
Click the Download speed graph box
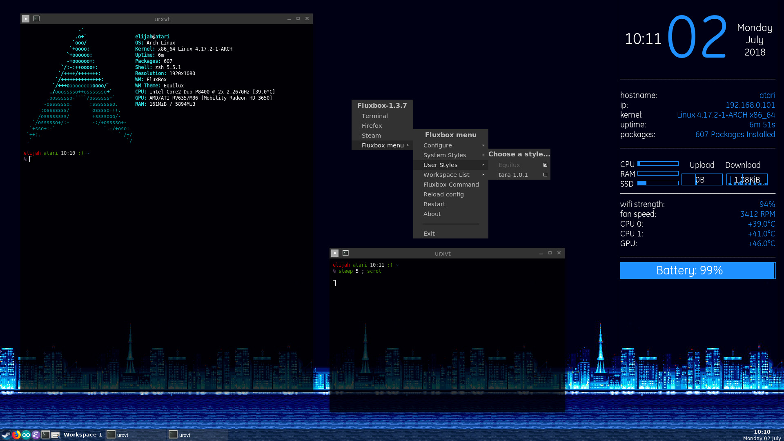coord(747,180)
